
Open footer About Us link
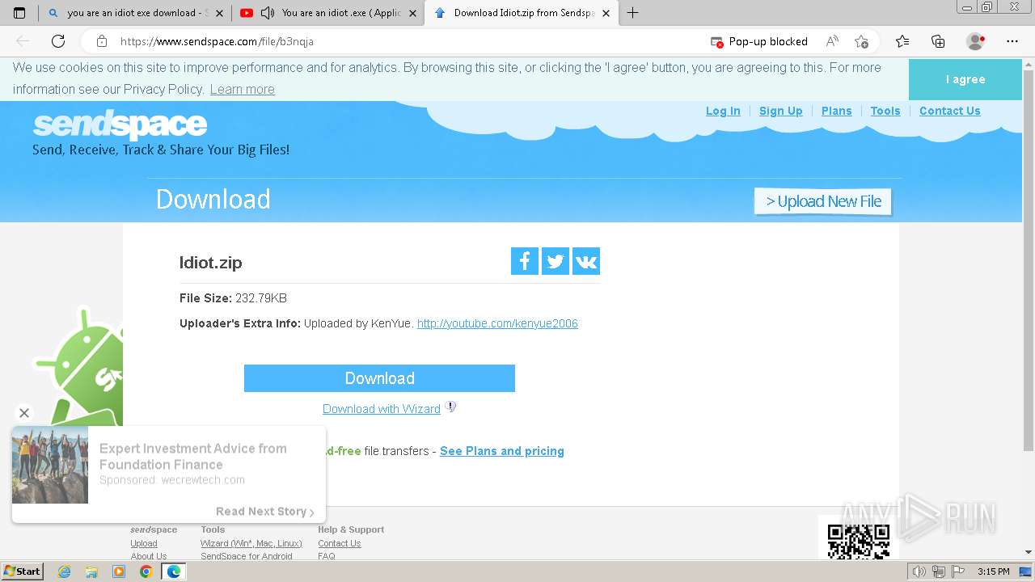(149, 556)
